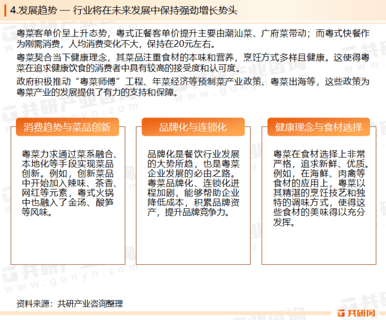Click the paragraph about 粤菜客单价呈上升态势
Screen dimensions: 386x320
pyautogui.click(x=193, y=39)
